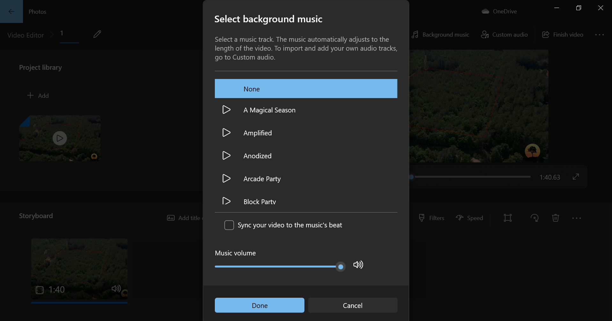This screenshot has height=321, width=612.
Task: Select None as background music
Action: click(x=306, y=89)
